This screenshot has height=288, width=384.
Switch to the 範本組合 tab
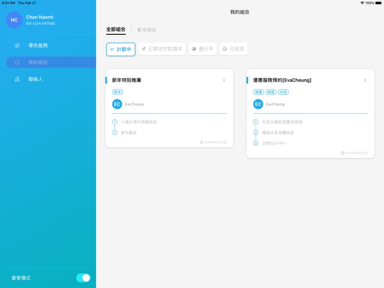click(x=146, y=30)
